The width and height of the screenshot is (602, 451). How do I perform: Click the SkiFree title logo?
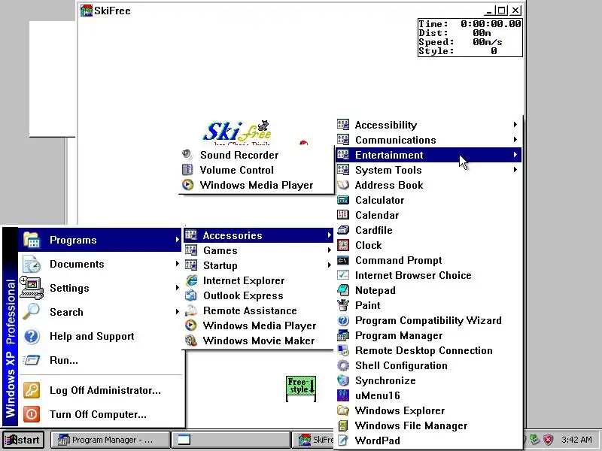click(237, 132)
